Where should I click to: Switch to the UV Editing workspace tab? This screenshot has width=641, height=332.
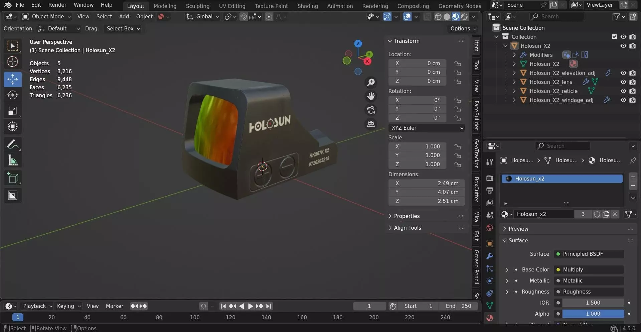coord(232,6)
